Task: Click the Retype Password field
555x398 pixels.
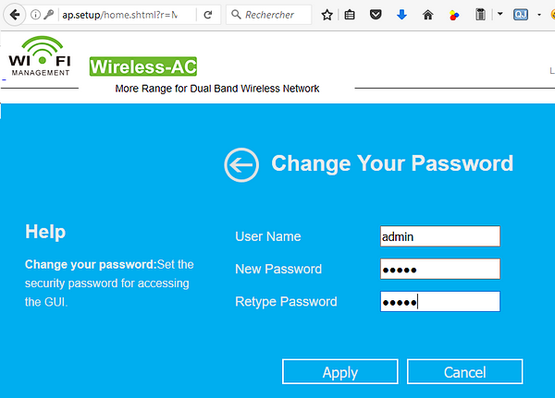Action: click(440, 302)
